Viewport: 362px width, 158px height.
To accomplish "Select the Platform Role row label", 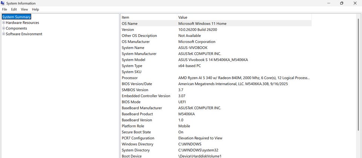I will coord(133,126).
